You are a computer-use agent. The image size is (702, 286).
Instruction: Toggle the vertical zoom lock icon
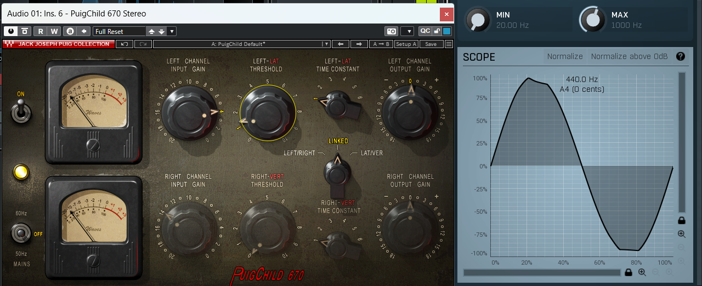click(682, 220)
